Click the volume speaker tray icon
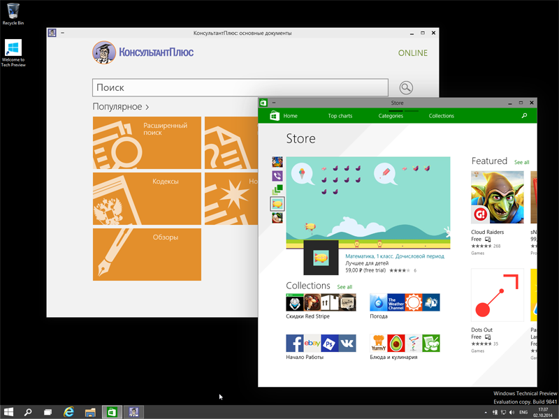Image resolution: width=559 pixels, height=419 pixels. click(512, 413)
